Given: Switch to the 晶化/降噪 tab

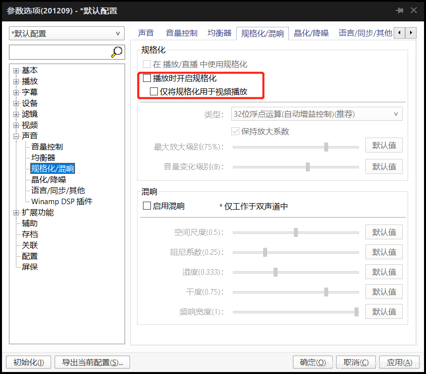Looking at the screenshot, I should [311, 33].
